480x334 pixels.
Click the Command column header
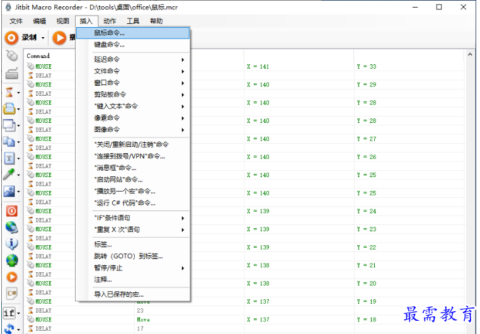pos(38,56)
